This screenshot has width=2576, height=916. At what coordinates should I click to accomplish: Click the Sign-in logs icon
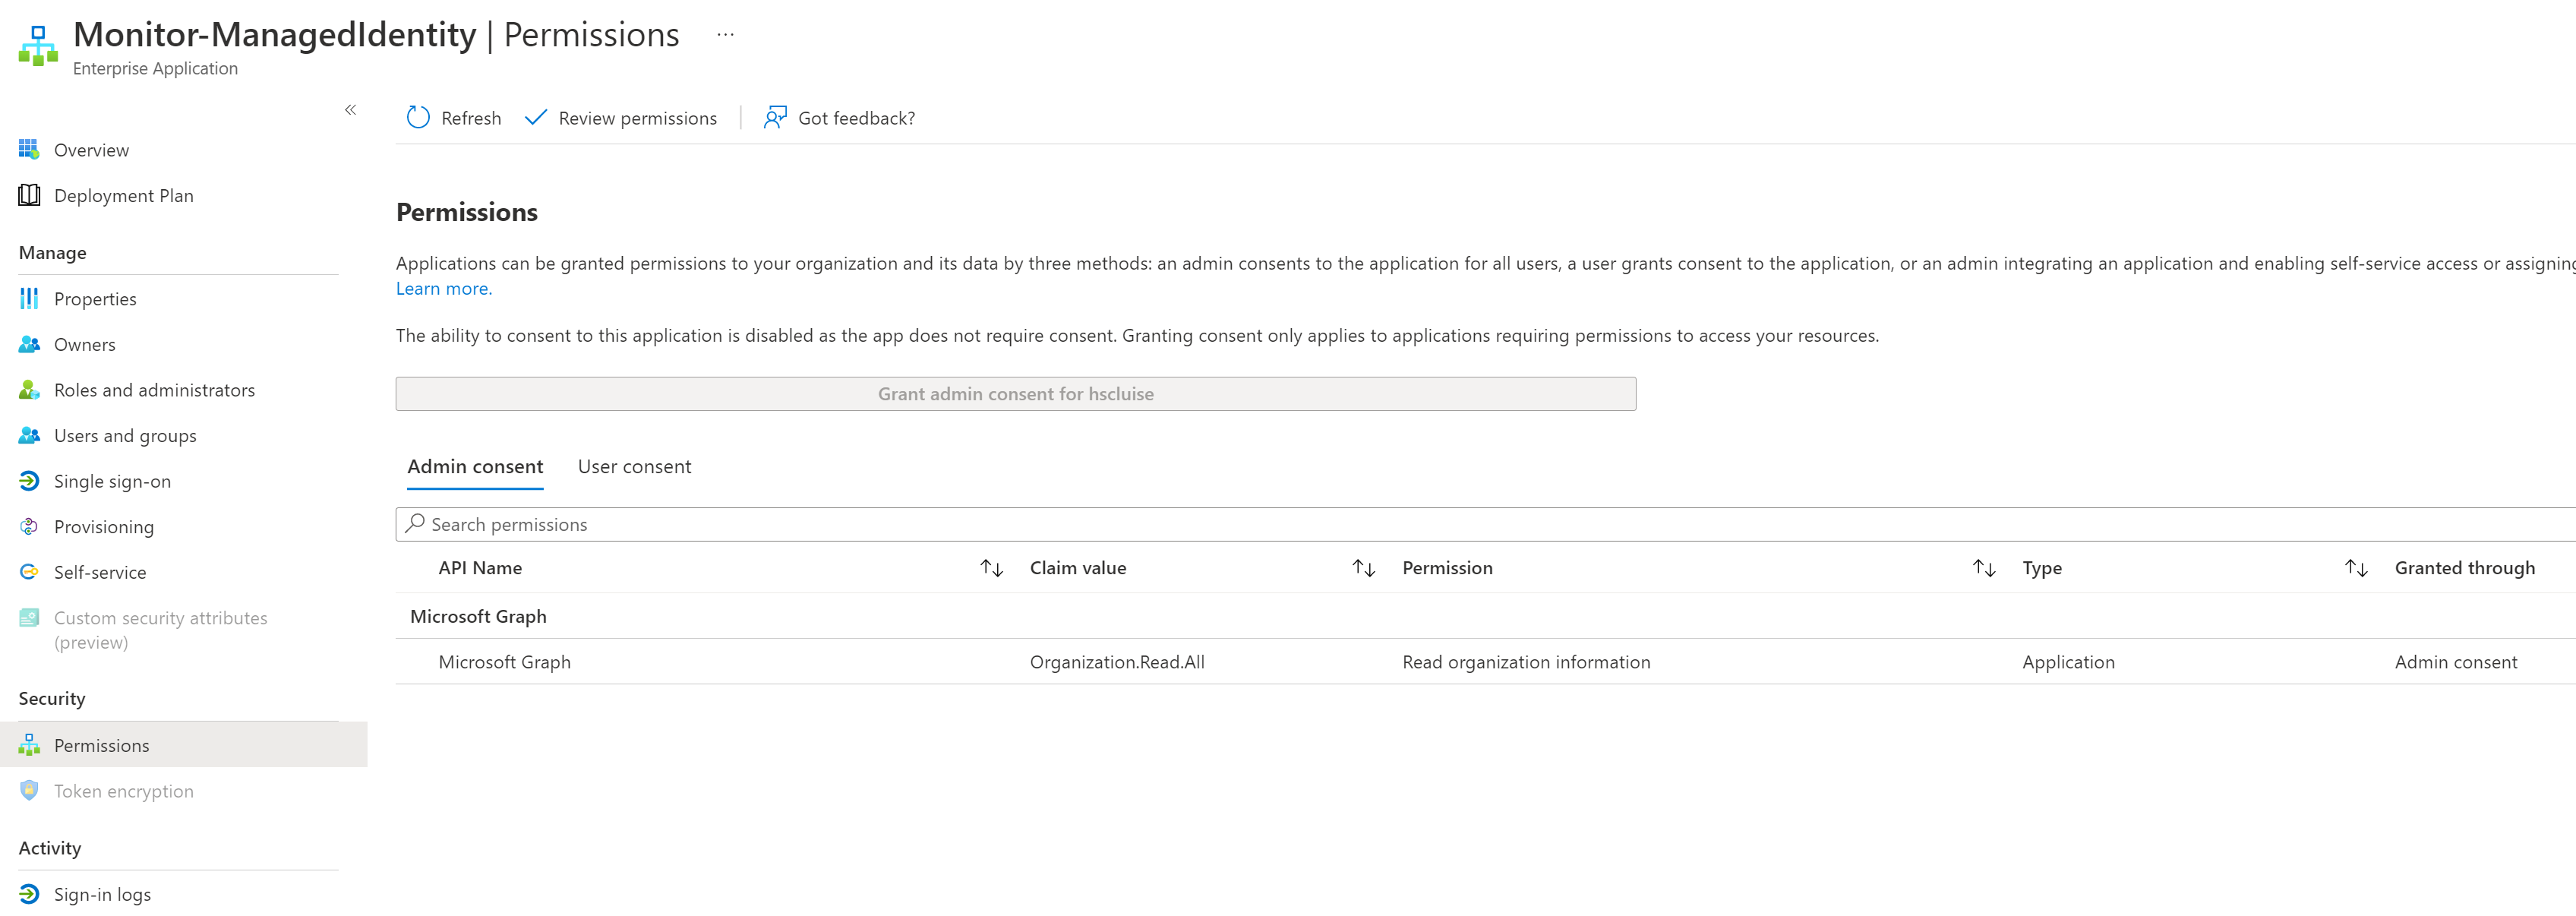29,894
